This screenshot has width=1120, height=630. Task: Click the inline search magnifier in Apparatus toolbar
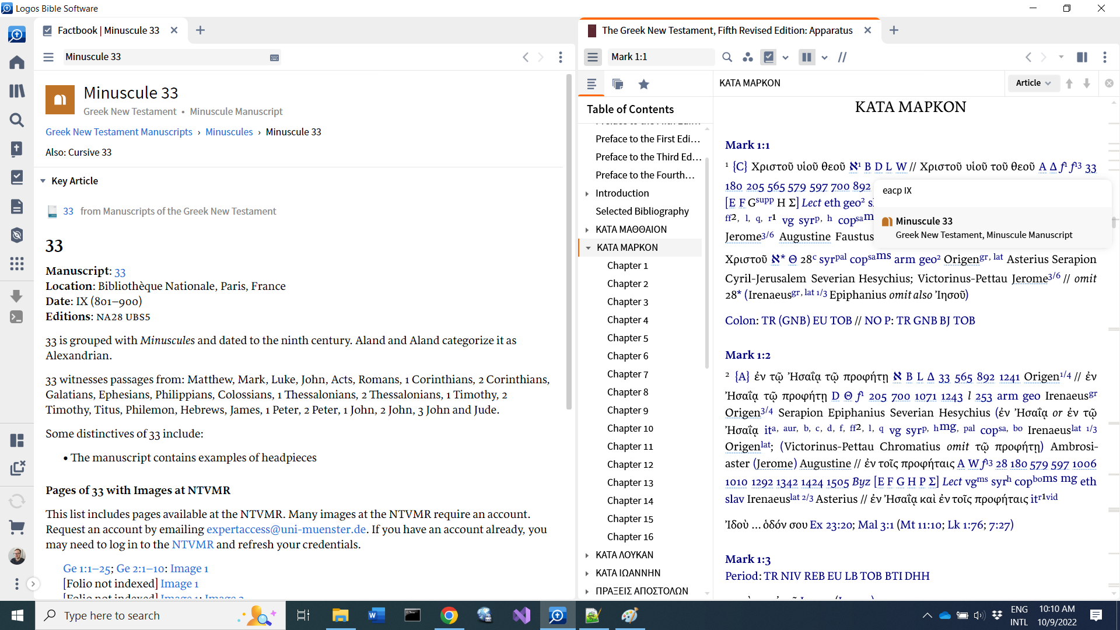pyautogui.click(x=727, y=57)
